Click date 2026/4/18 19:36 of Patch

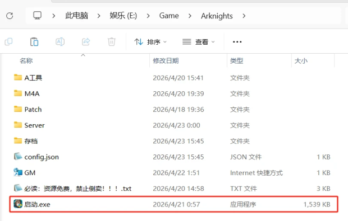178,109
